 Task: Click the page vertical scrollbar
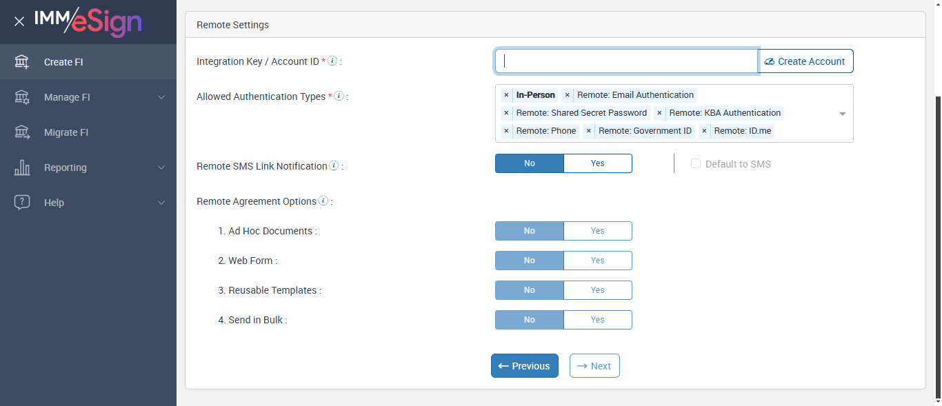(937, 241)
